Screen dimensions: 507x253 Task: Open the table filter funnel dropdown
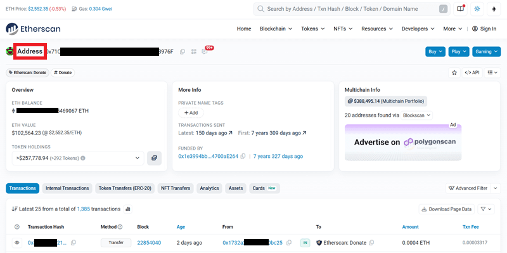[486, 209]
